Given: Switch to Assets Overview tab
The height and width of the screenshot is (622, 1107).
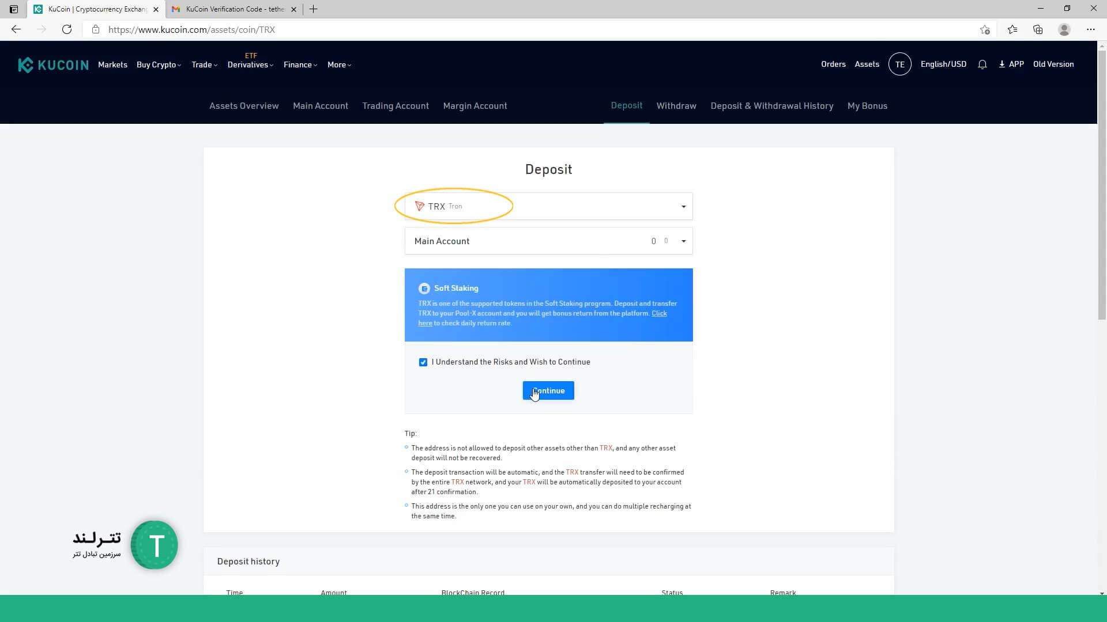Looking at the screenshot, I should click(x=244, y=106).
